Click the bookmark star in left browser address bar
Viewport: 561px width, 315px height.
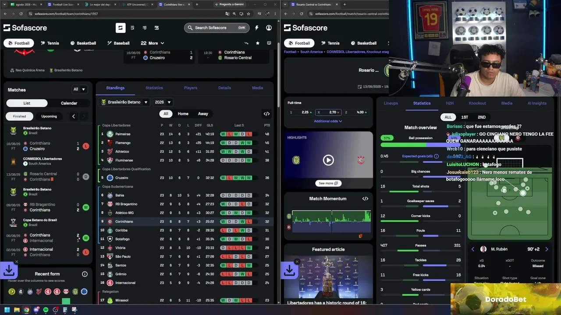[x=248, y=14]
